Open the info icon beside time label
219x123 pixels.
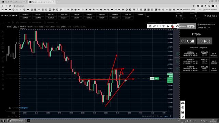pyautogui.click(x=196, y=13)
